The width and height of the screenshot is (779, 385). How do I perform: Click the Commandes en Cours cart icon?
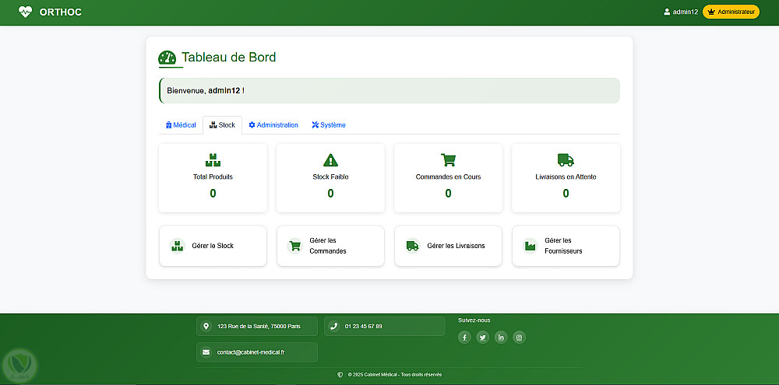[x=448, y=159]
